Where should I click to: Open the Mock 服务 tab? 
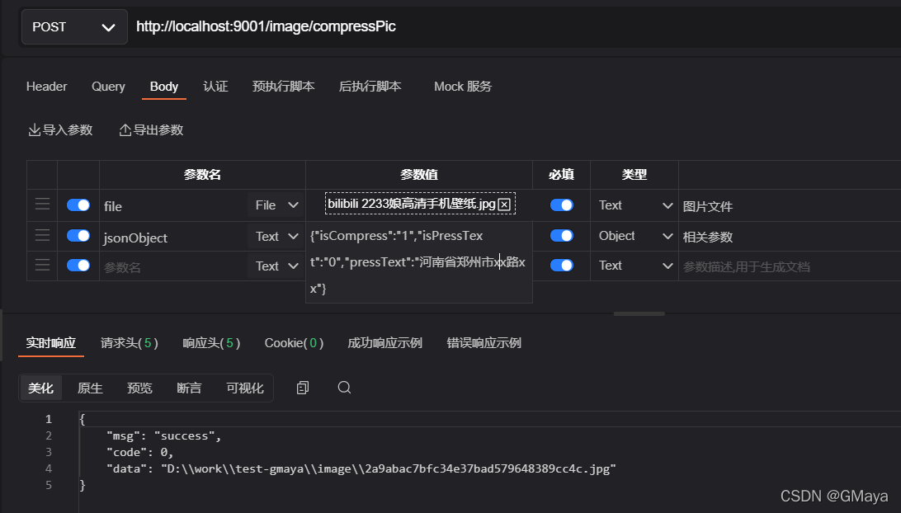tap(463, 86)
